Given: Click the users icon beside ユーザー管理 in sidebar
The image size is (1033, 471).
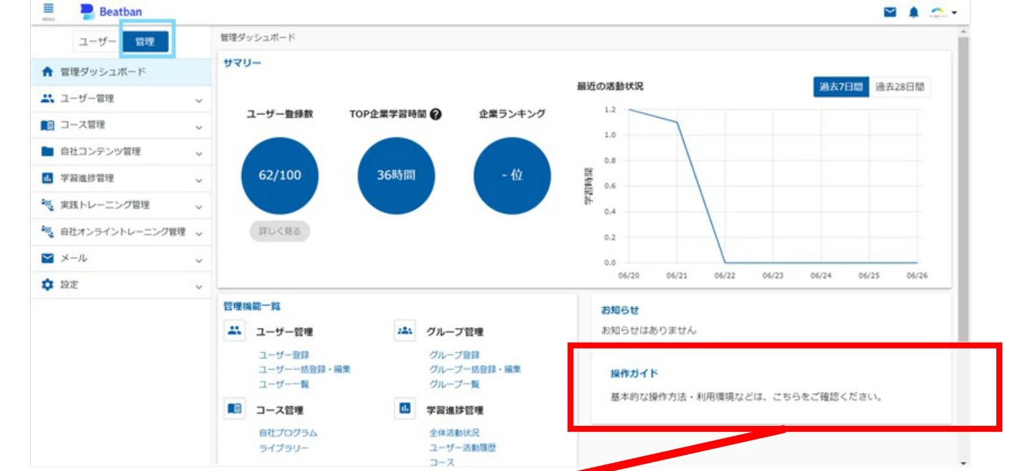Looking at the screenshot, I should [47, 98].
